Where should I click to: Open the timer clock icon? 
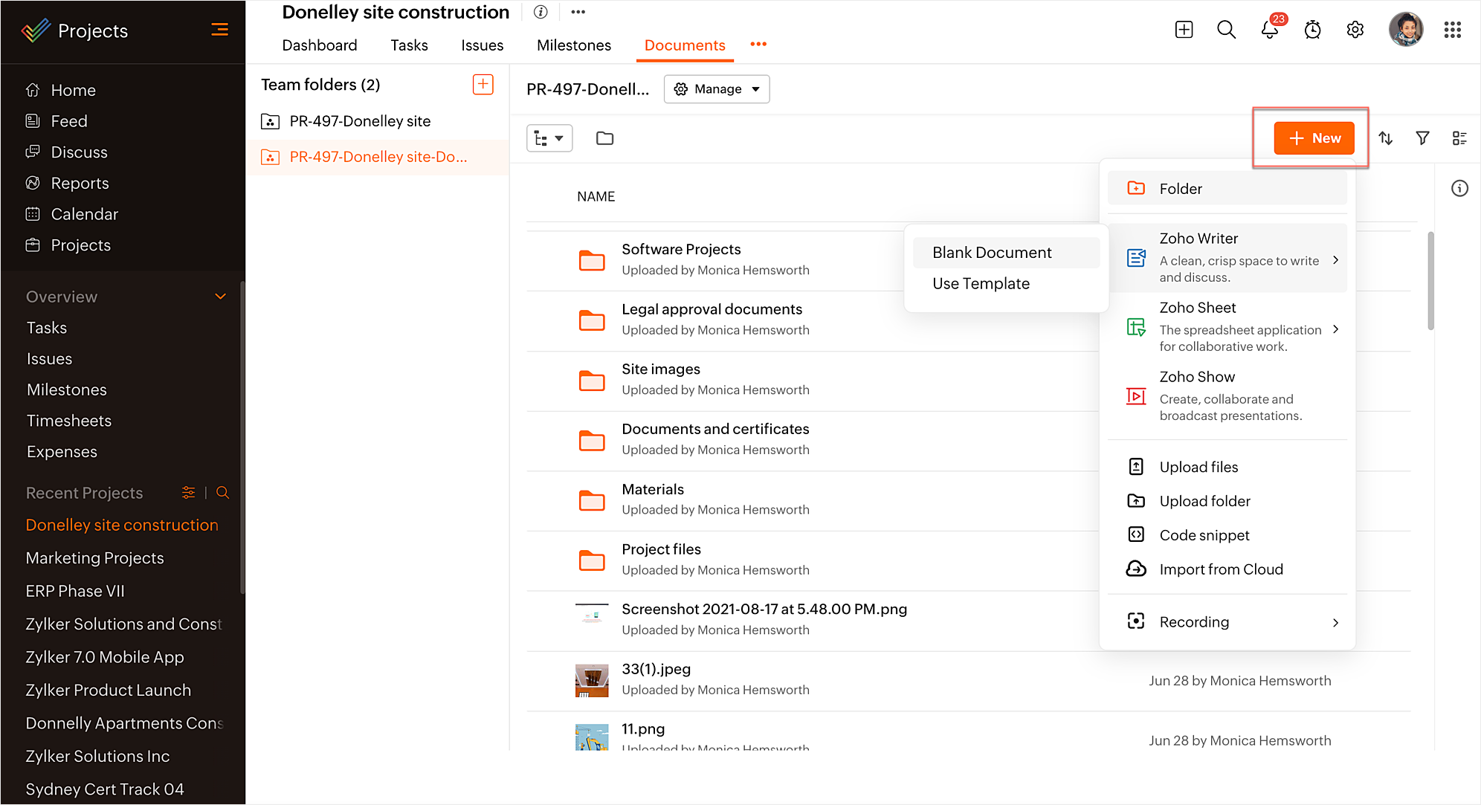1312,30
